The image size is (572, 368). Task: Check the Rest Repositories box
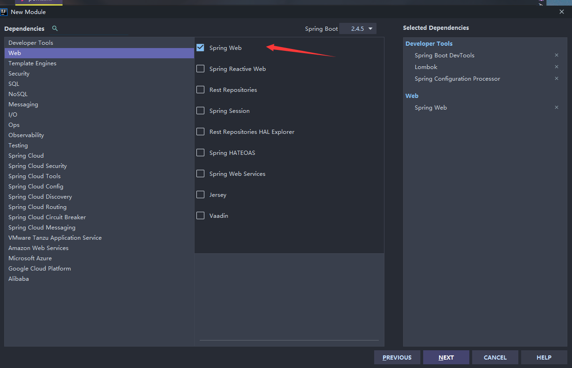200,90
